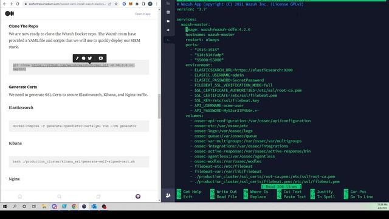
Task: Open Medium bookmarks icon in bottom bar
Action: [98, 196]
